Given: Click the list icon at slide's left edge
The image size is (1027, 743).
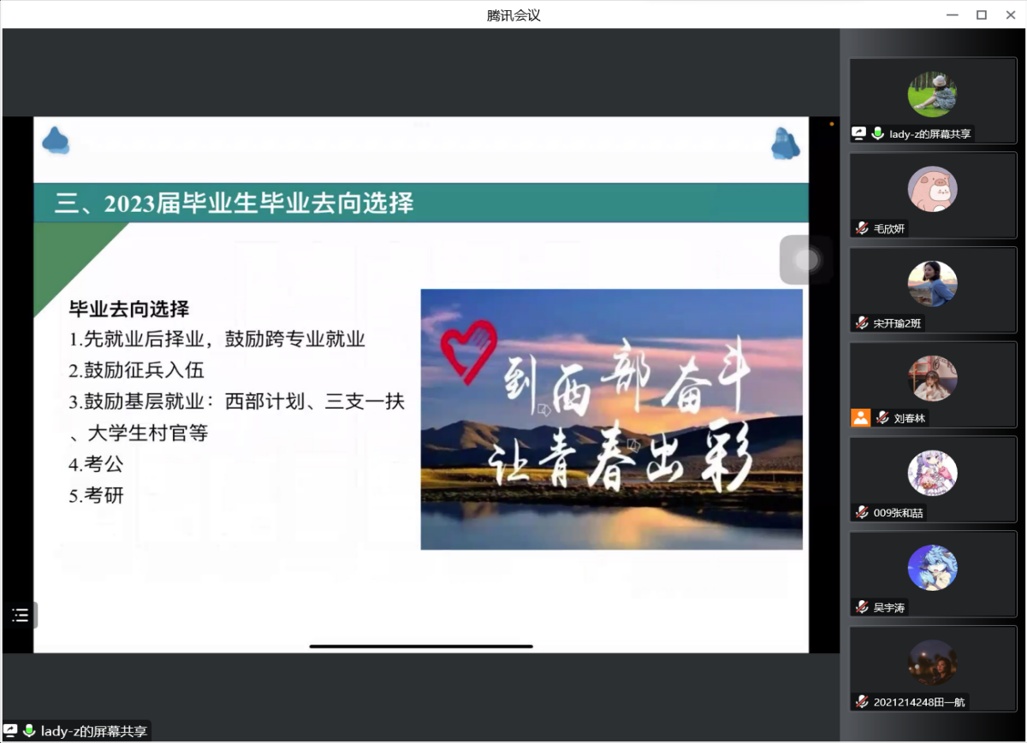Looking at the screenshot, I should [x=20, y=615].
